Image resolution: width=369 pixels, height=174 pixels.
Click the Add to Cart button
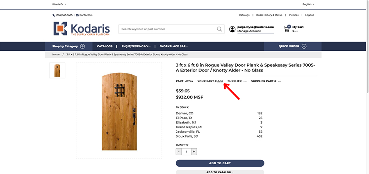(220, 163)
